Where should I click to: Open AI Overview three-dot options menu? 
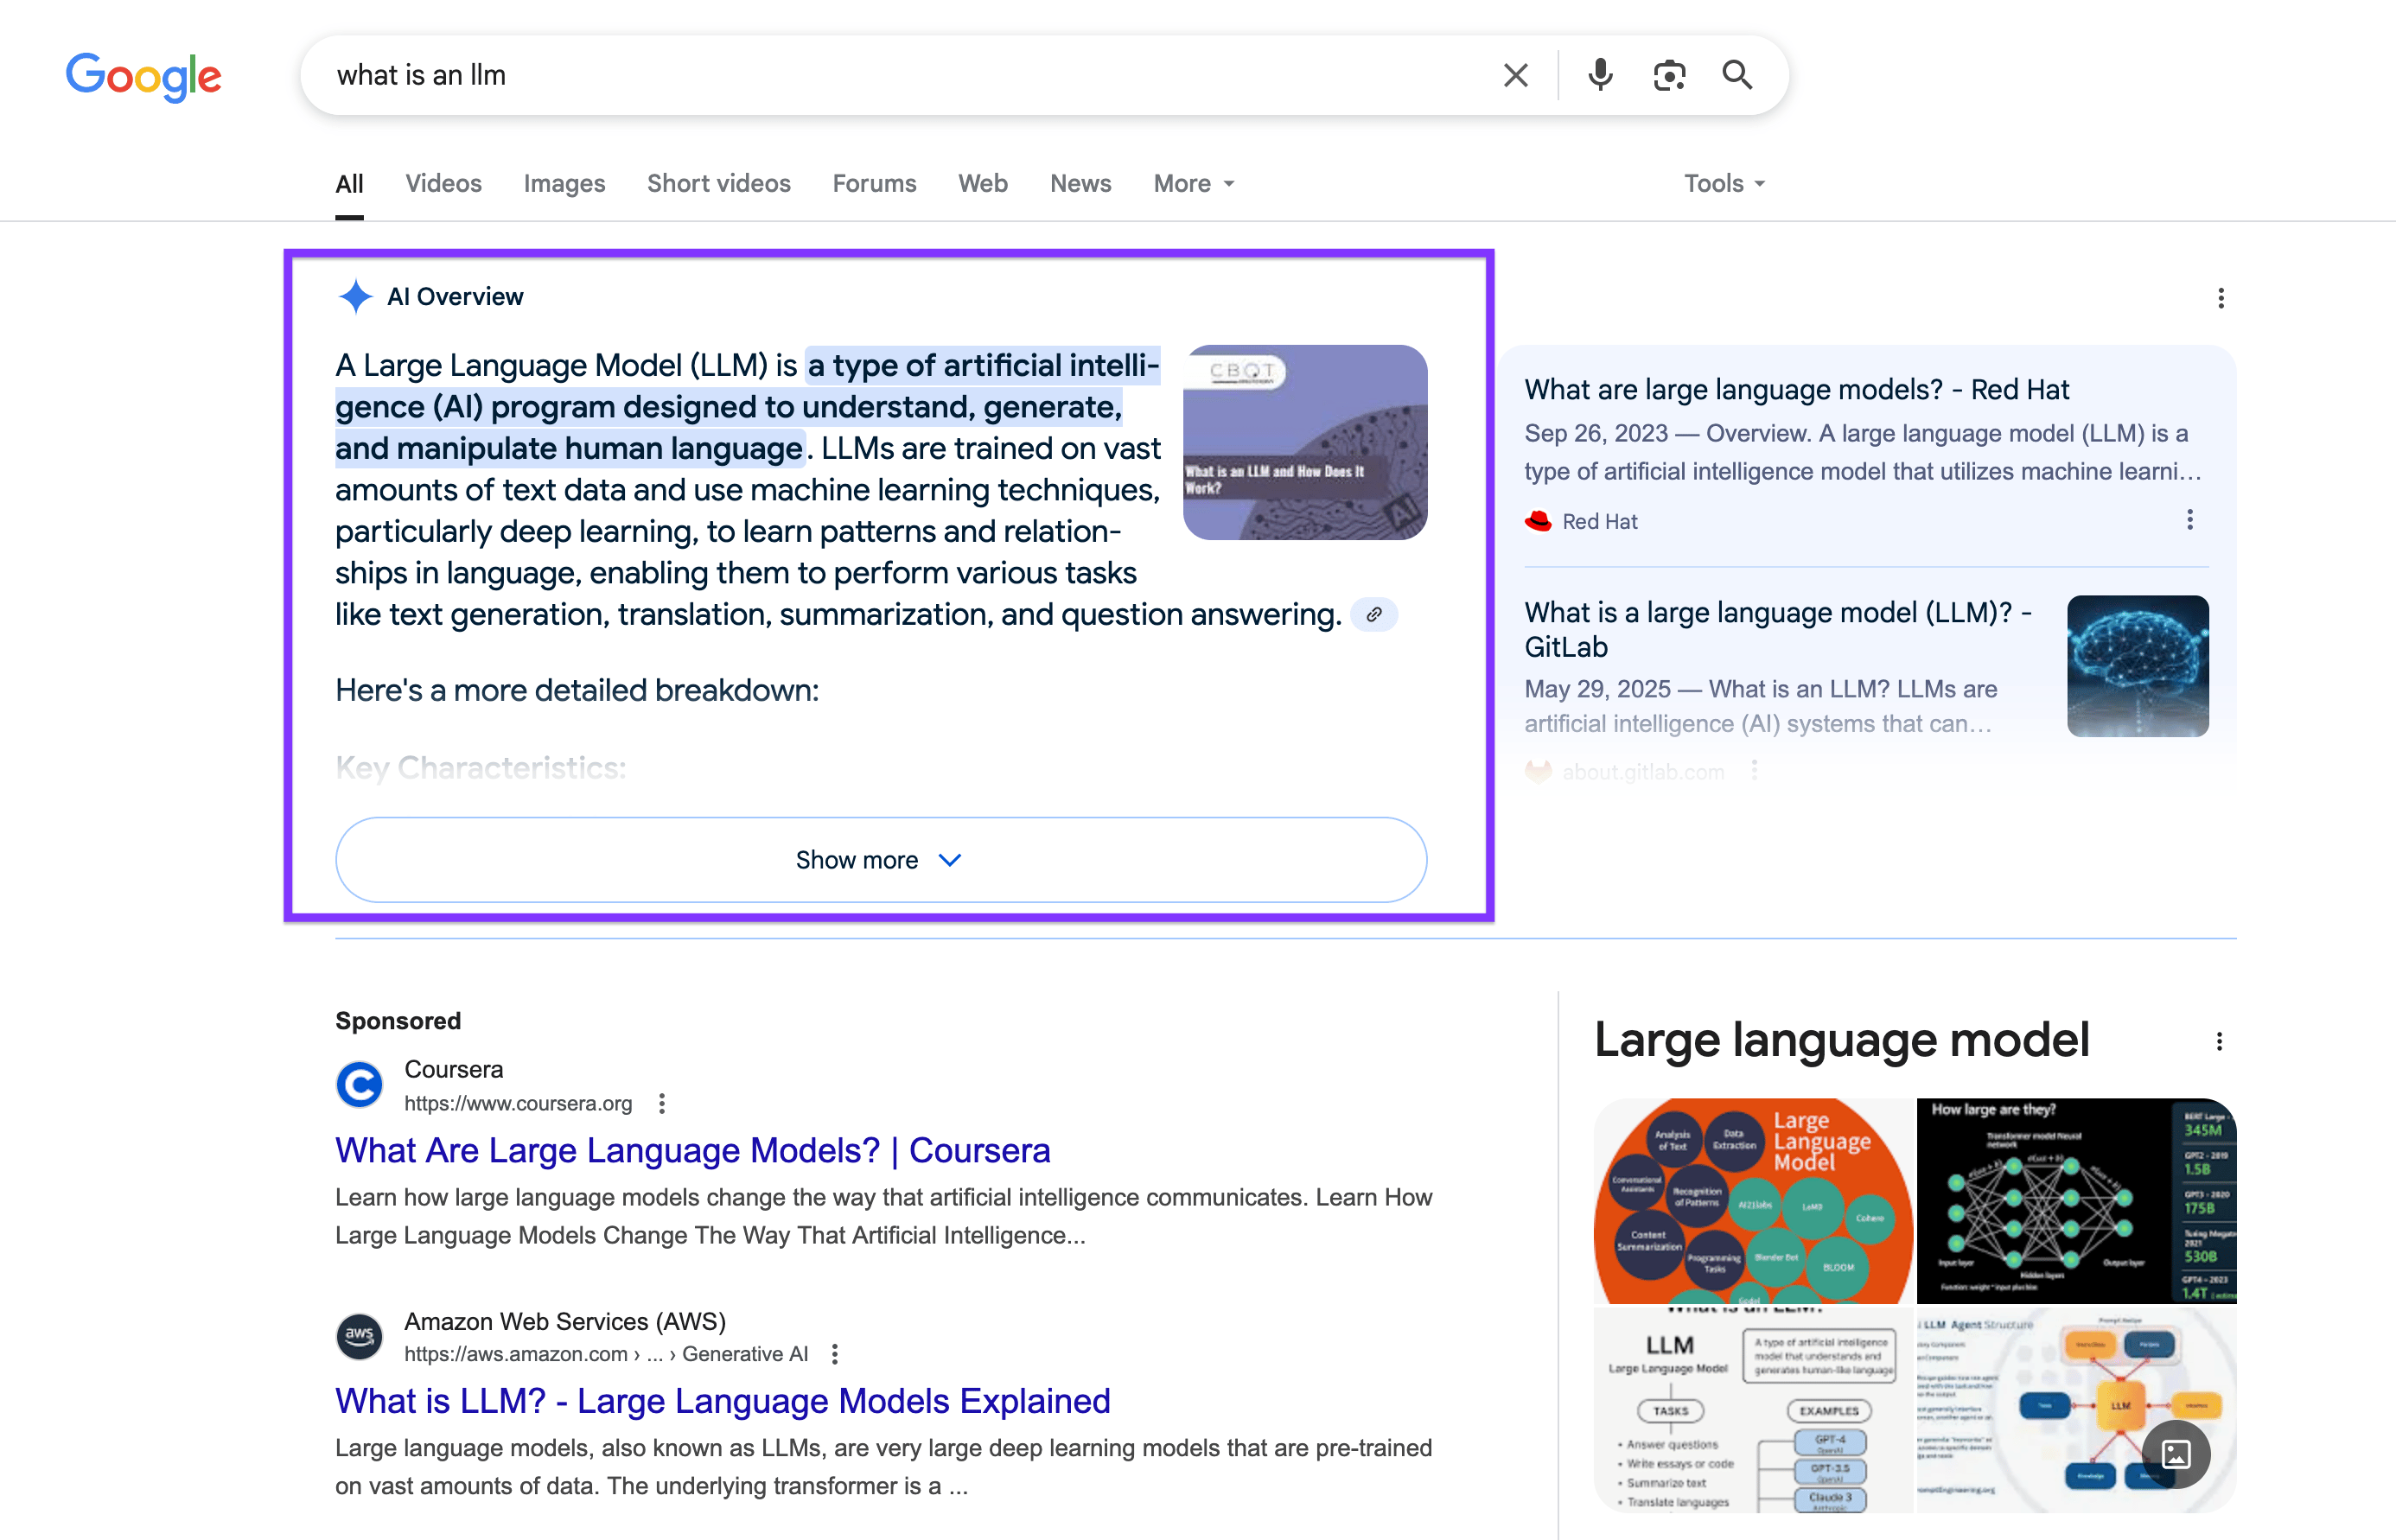pos(2220,298)
